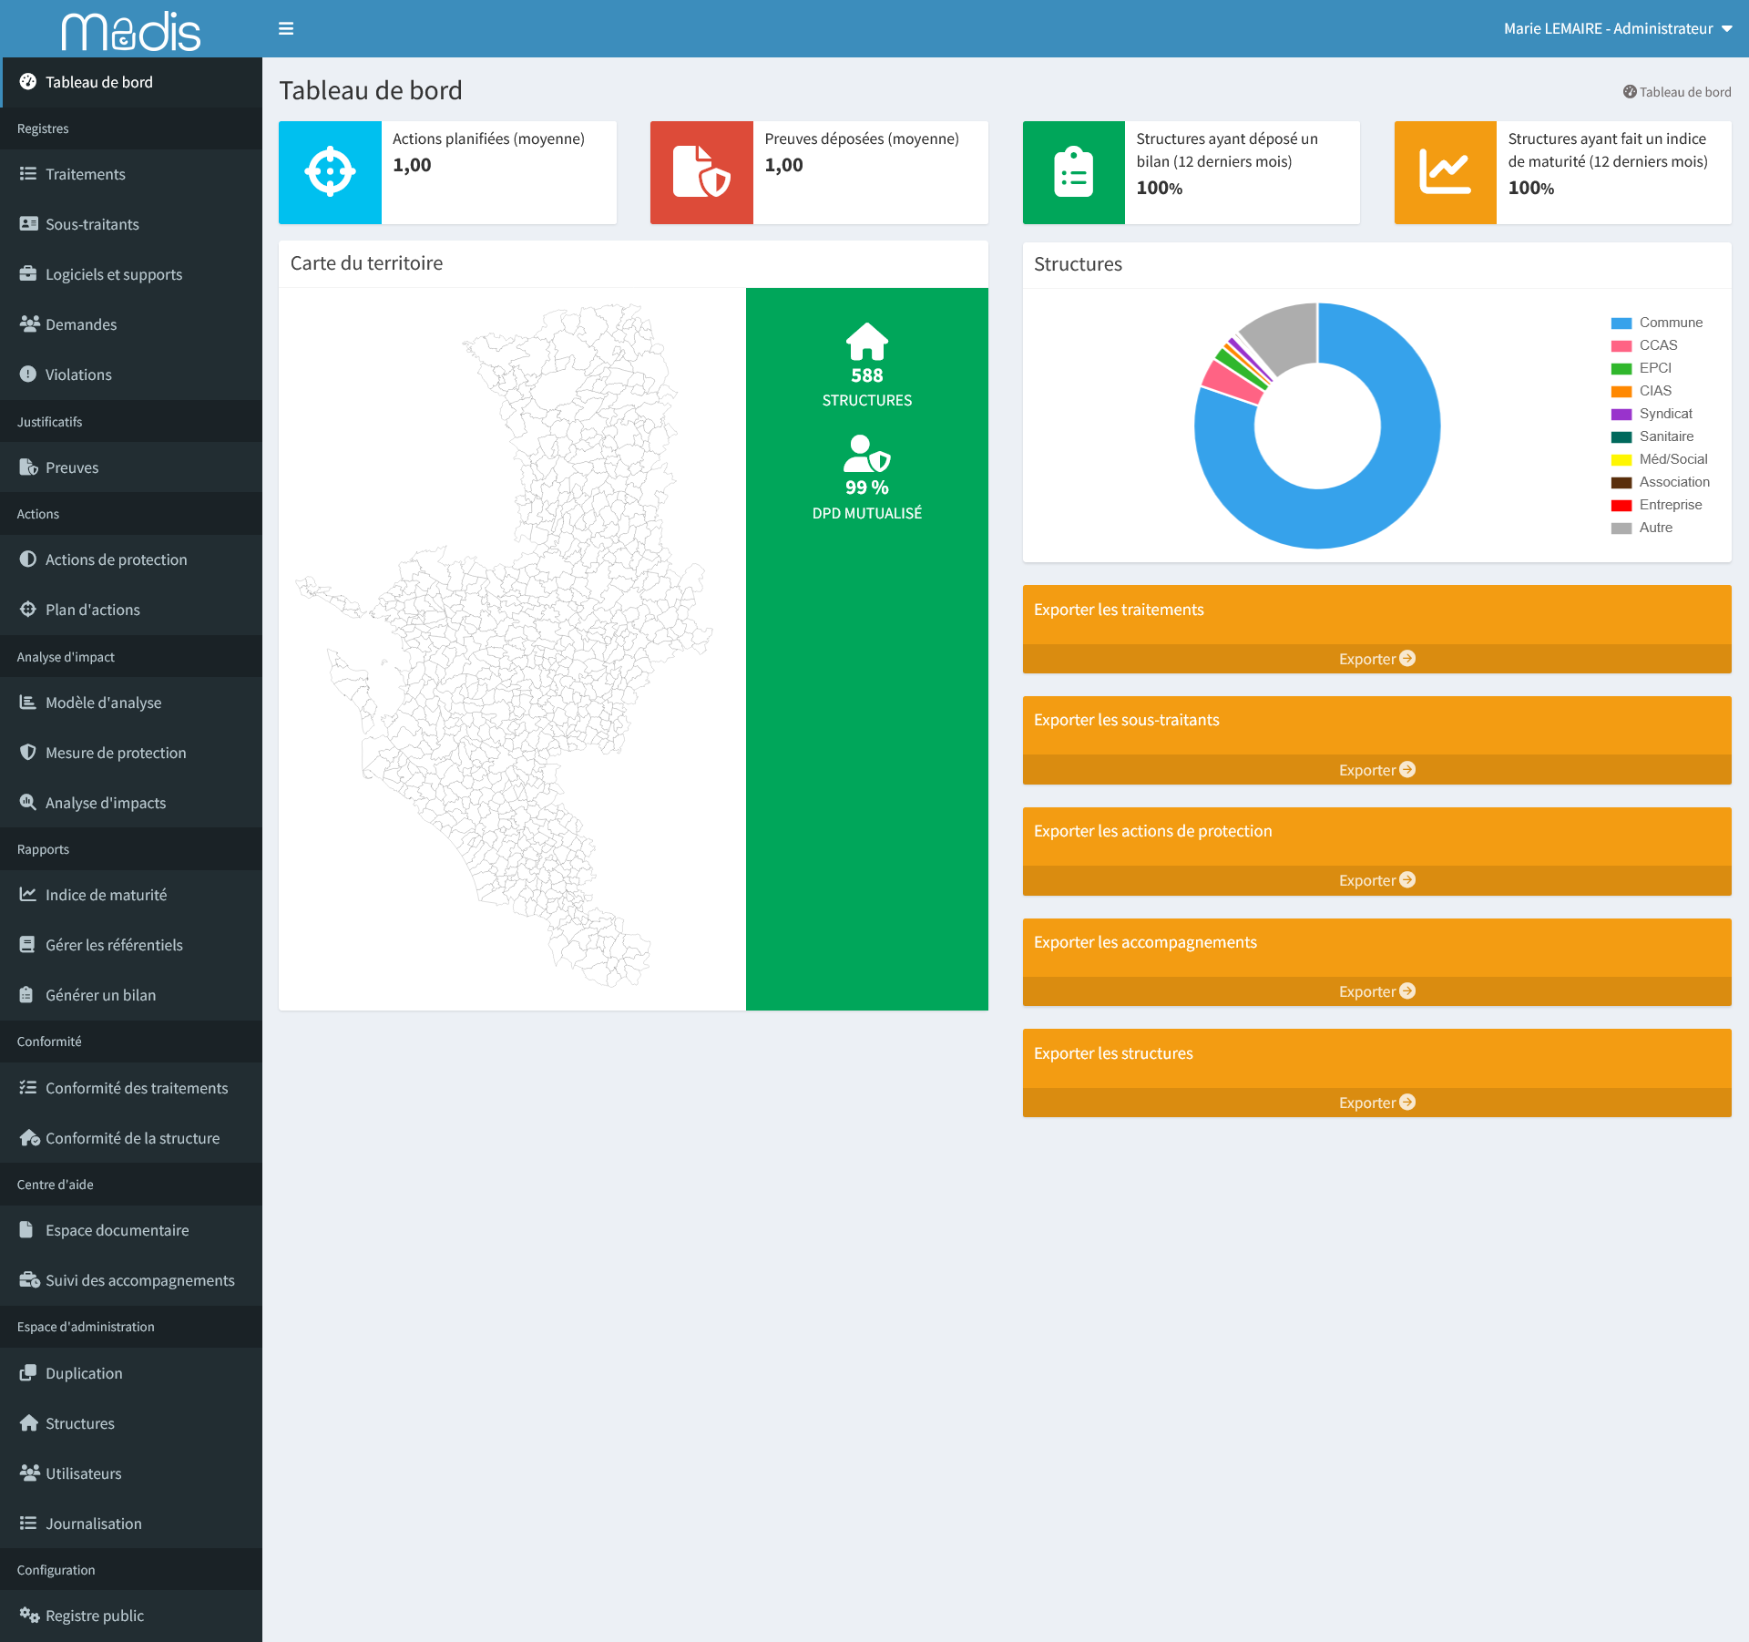The width and height of the screenshot is (1749, 1642).
Task: Open Tableau de bord in sidebar
Action: click(x=131, y=82)
